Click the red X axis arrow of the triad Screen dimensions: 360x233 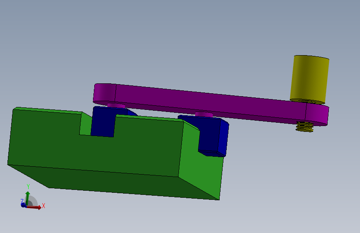point(34,207)
